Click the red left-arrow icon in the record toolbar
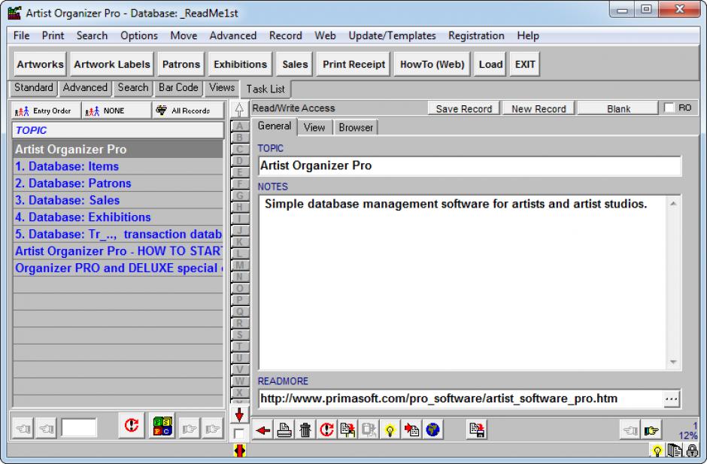 (x=263, y=429)
